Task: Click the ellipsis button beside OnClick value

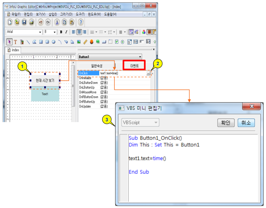Action: pos(148,74)
